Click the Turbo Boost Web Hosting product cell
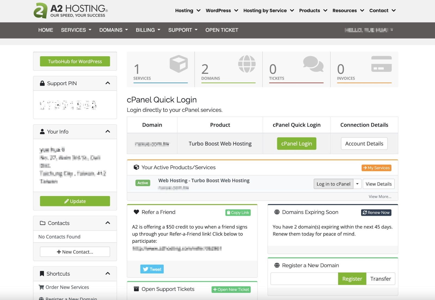The width and height of the screenshot is (435, 300). (x=220, y=143)
